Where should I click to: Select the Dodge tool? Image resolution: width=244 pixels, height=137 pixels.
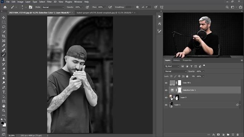click(3, 83)
